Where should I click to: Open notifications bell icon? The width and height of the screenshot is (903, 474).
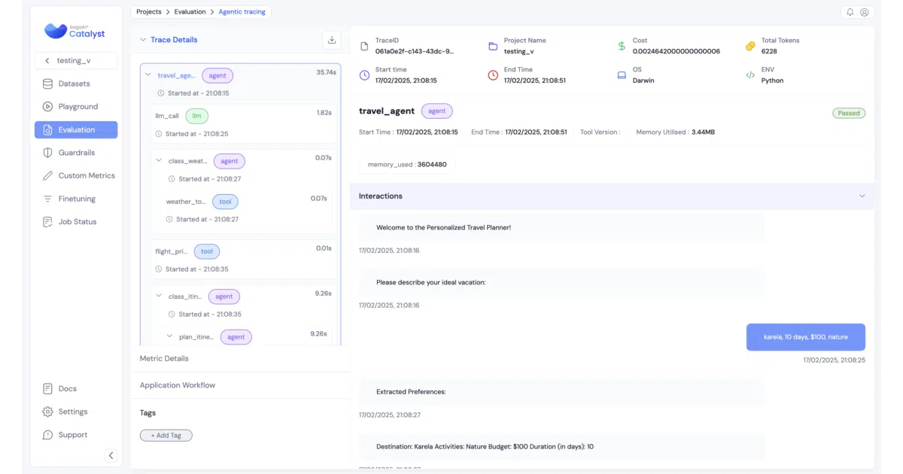(850, 12)
